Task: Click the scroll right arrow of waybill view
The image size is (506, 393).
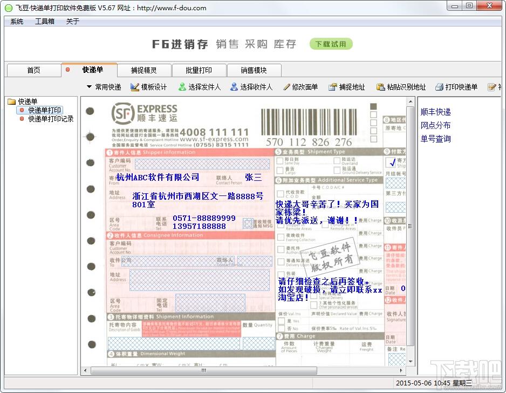Action: tap(401, 370)
